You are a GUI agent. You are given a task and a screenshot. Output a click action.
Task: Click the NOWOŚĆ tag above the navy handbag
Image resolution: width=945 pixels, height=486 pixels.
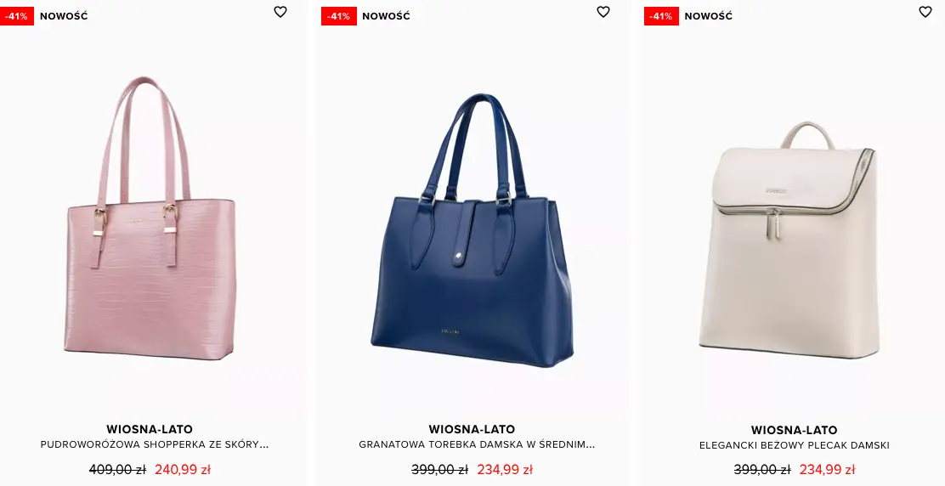[387, 16]
